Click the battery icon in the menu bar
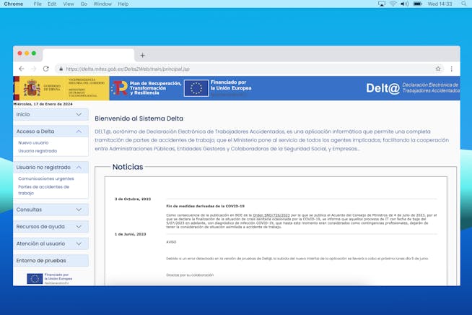 click(418, 4)
